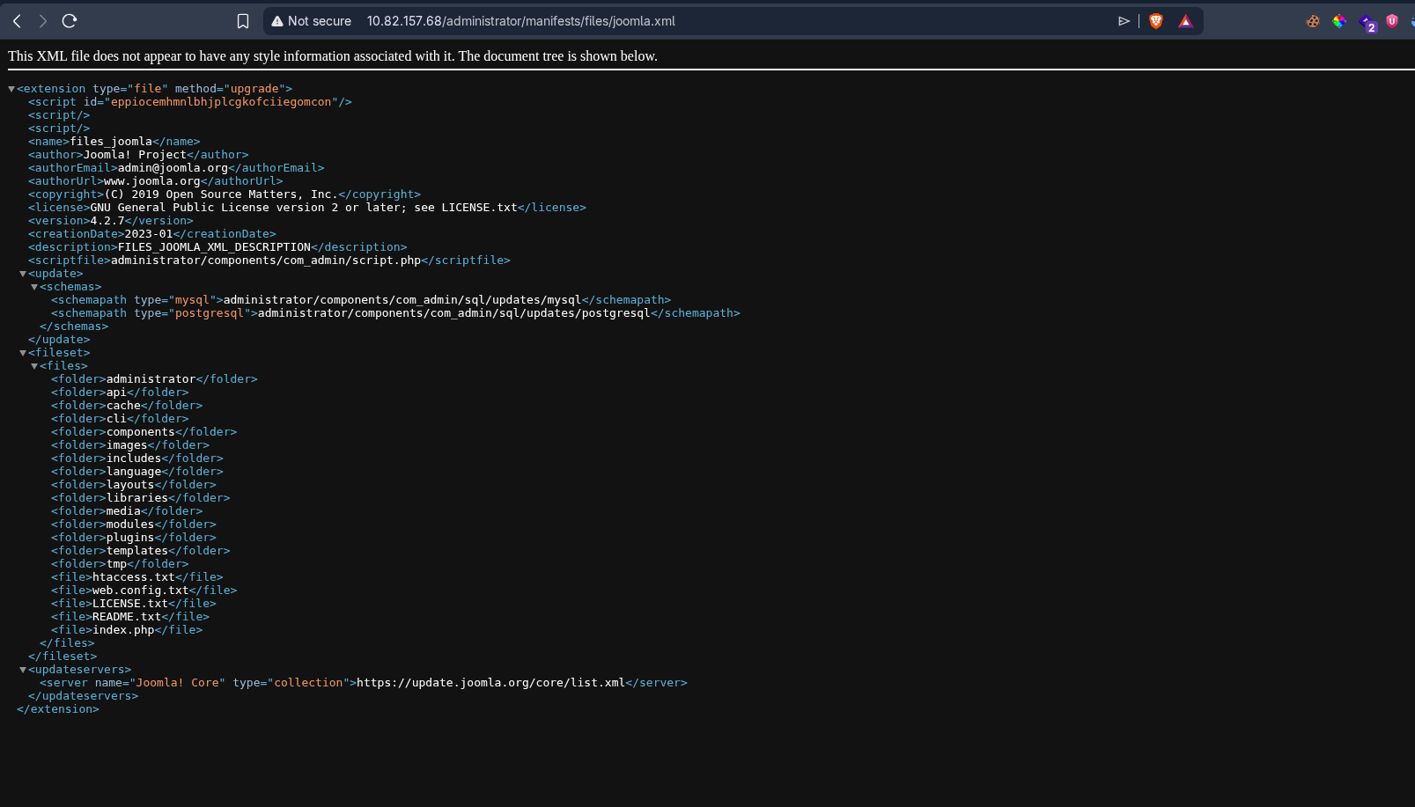Open the Not secure site warning
The height and width of the screenshot is (807, 1415).
311,21
